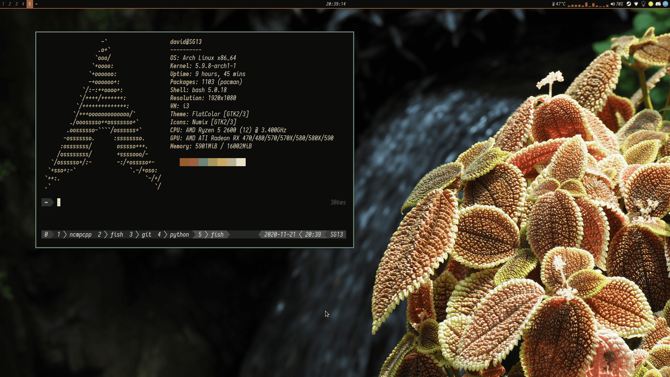Viewport: 670px width, 377px height.
Task: Click the '~' window title in the bar
Action: [36, 4]
